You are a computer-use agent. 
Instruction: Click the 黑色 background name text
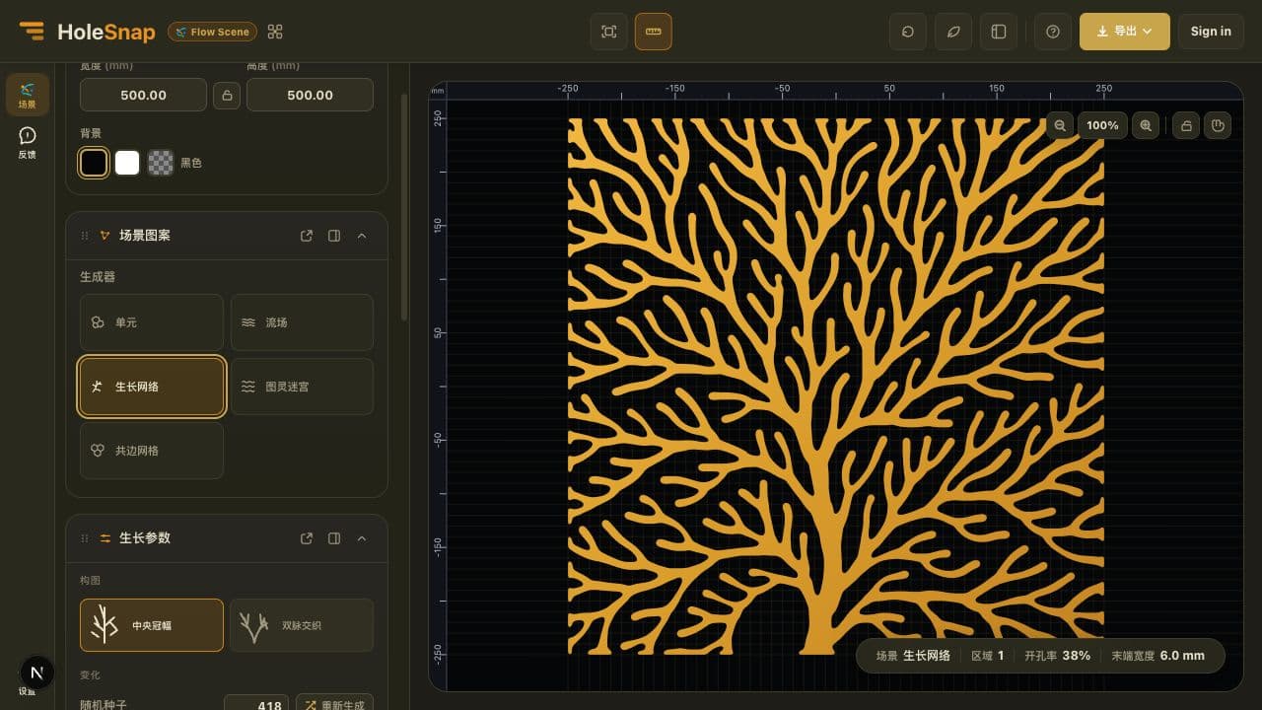pyautogui.click(x=191, y=163)
